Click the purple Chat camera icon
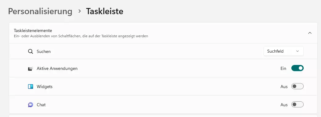Image resolution: width=321 pixels, height=117 pixels. point(31,105)
